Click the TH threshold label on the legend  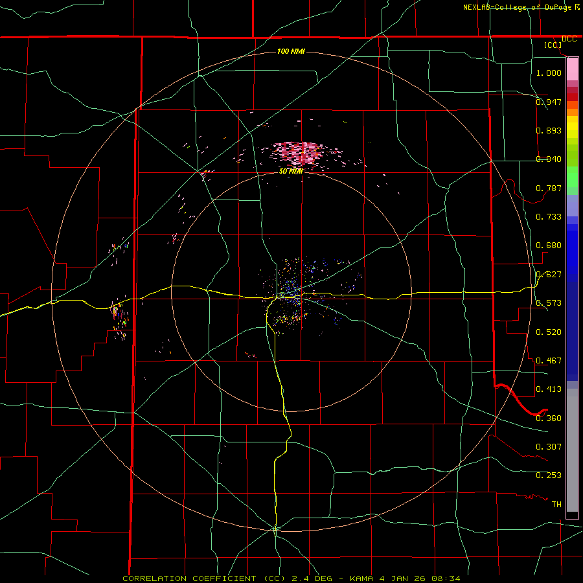coord(556,505)
